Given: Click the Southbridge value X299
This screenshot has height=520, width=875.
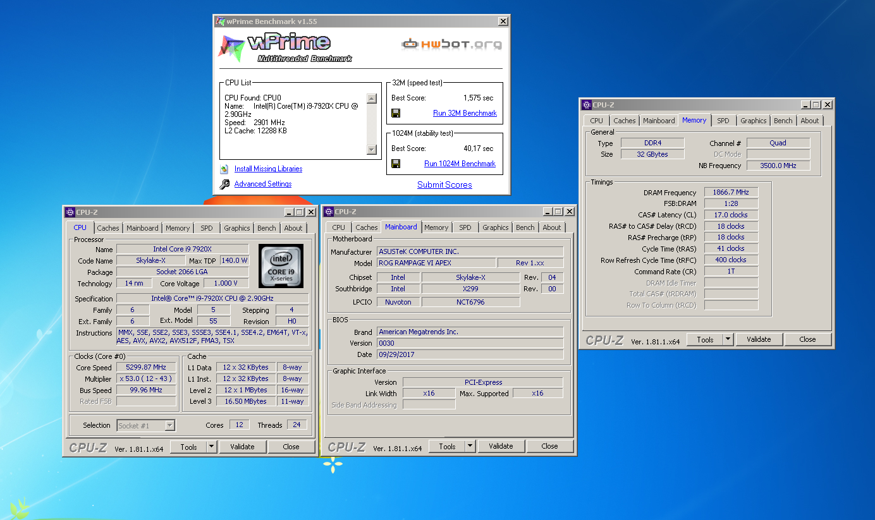Looking at the screenshot, I should click(x=470, y=289).
